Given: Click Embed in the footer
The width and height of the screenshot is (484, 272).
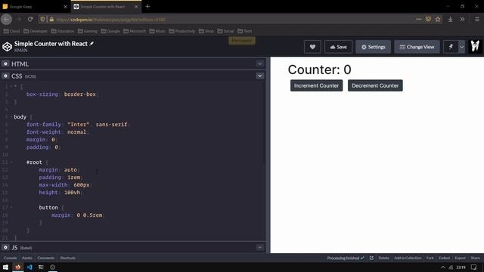Looking at the screenshot, I should [444, 258].
